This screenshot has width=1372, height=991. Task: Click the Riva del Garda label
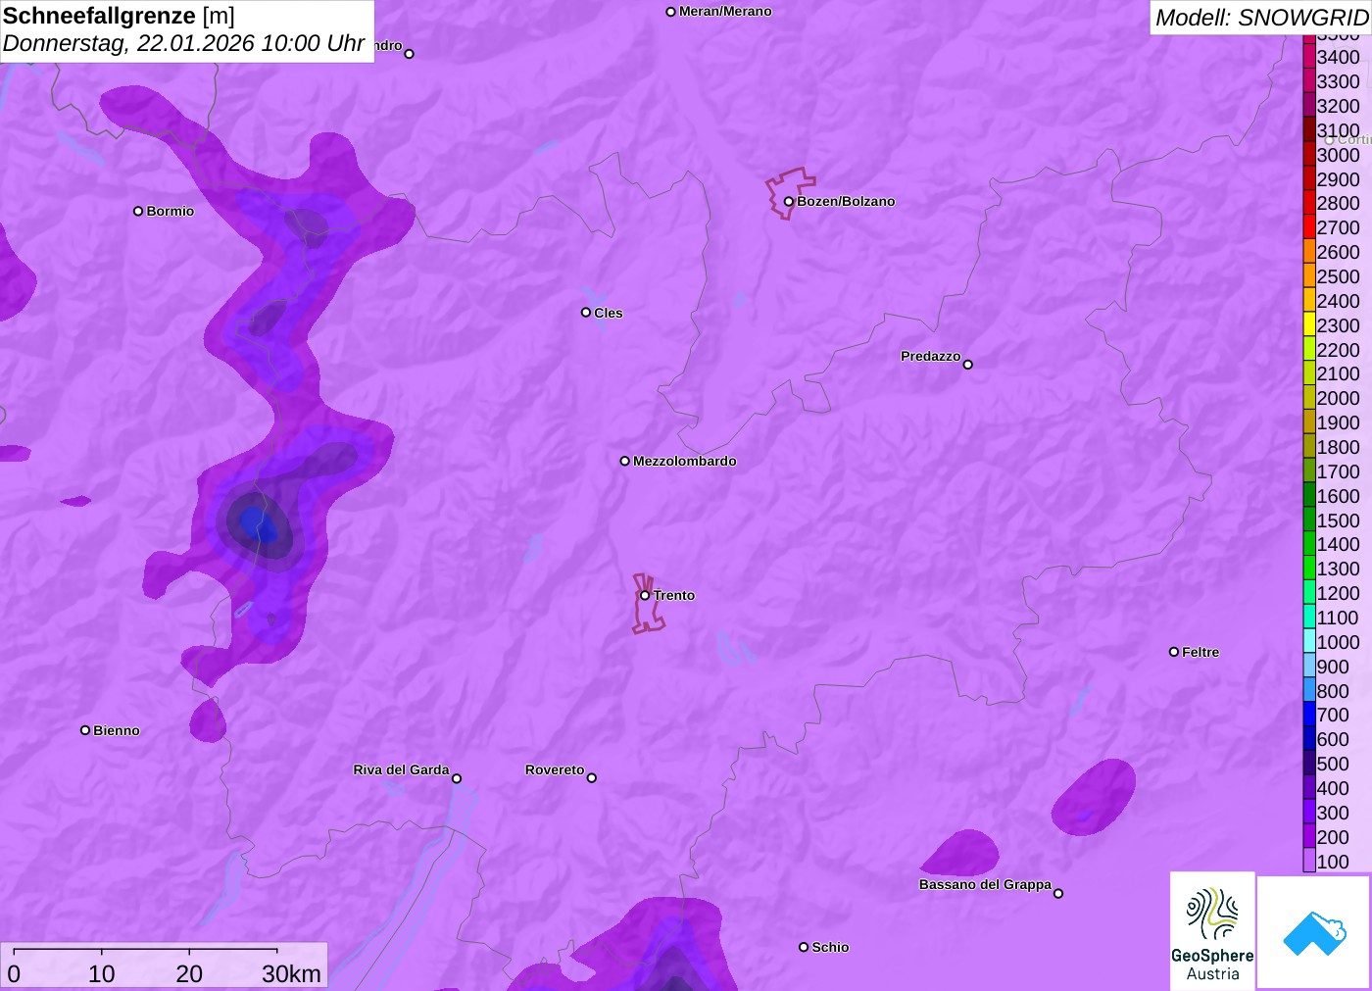tap(401, 769)
